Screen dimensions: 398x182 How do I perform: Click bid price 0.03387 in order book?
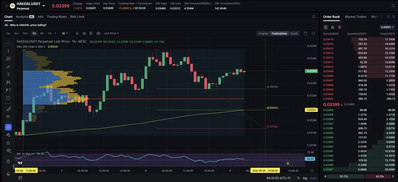[x=328, y=170]
